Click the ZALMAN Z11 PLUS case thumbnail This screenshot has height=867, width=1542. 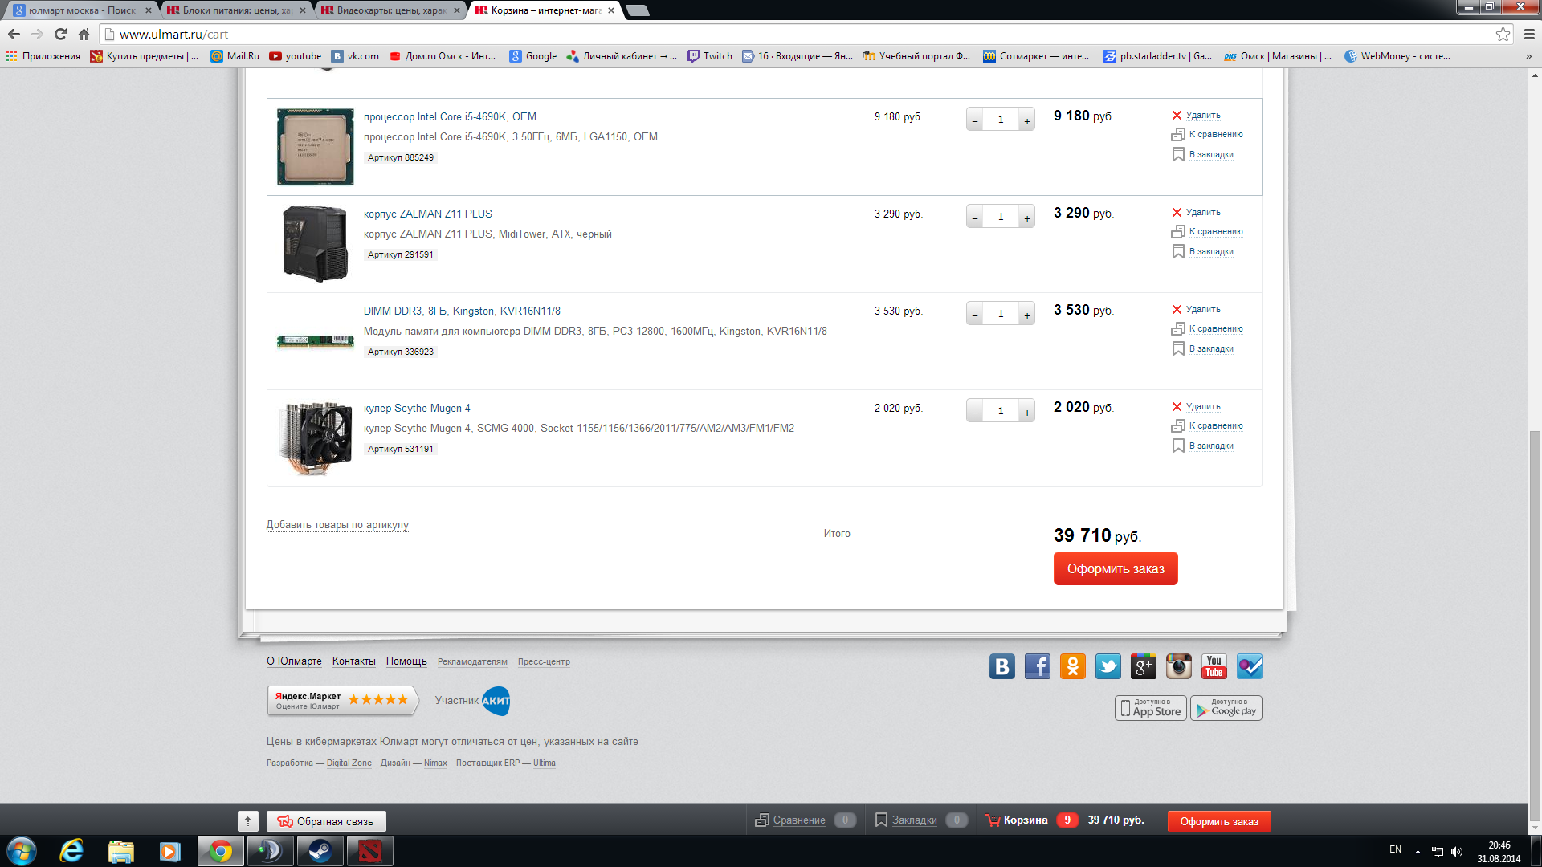315,243
